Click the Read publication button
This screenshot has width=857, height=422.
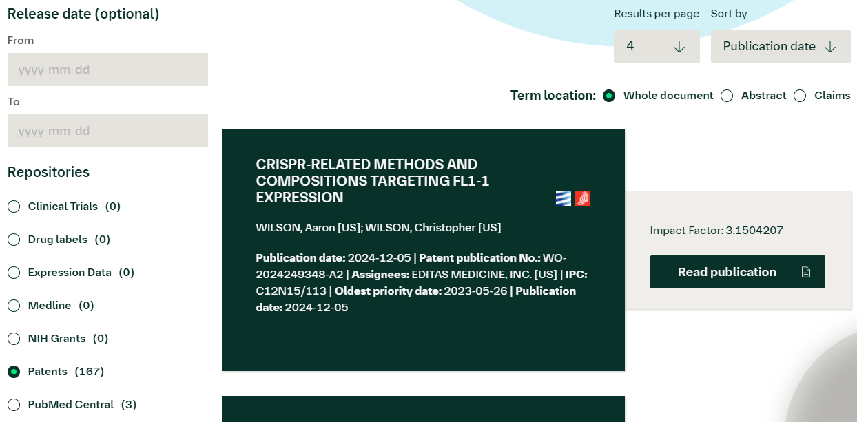click(738, 272)
